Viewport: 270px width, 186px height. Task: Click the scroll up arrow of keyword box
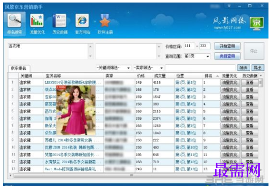(90, 47)
